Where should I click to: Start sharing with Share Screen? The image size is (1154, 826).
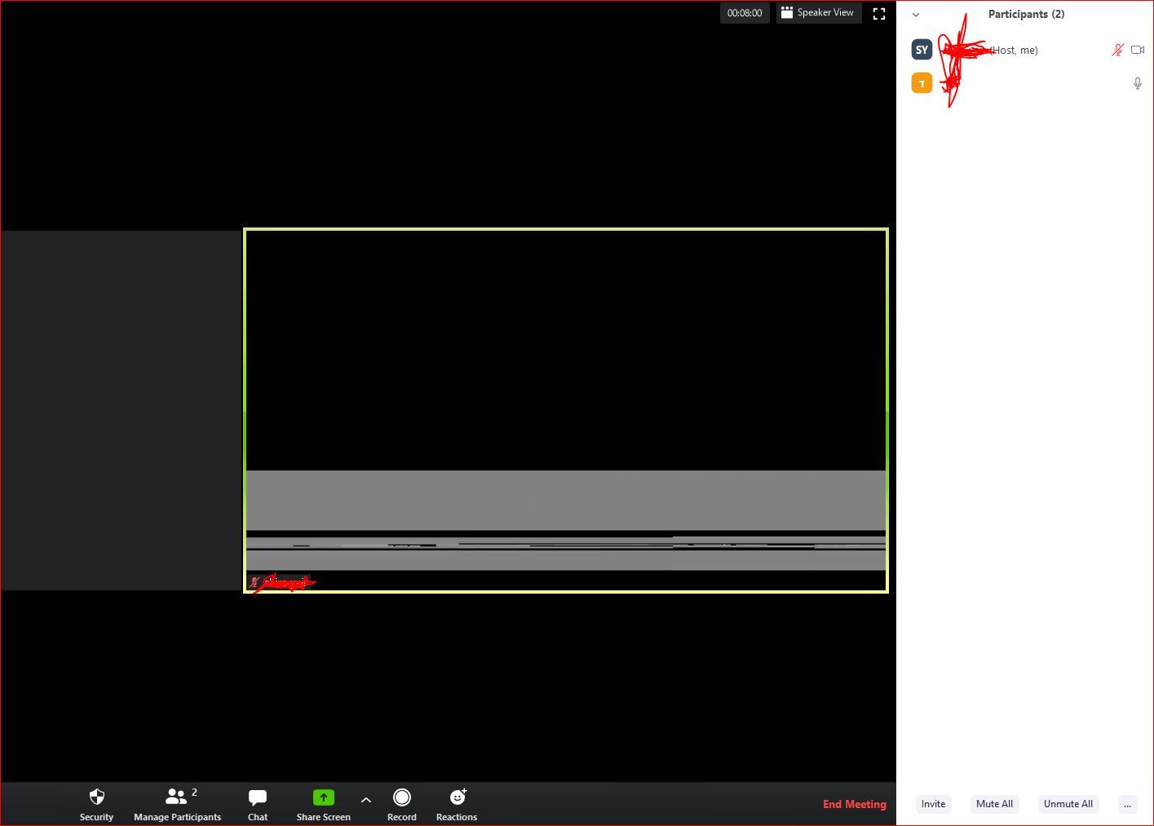324,804
